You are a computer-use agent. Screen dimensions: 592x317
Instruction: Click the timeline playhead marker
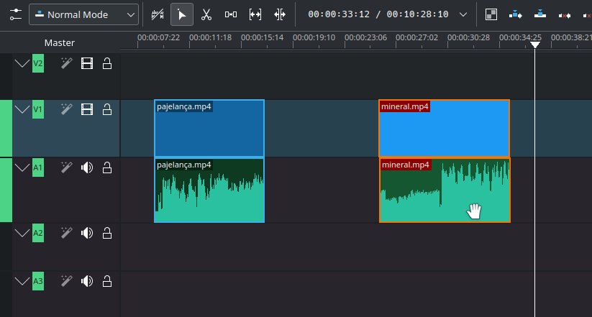pyautogui.click(x=534, y=45)
